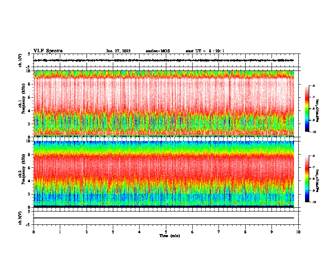Click the ch.2 colorbar unit label log(PSD)

[318, 181]
